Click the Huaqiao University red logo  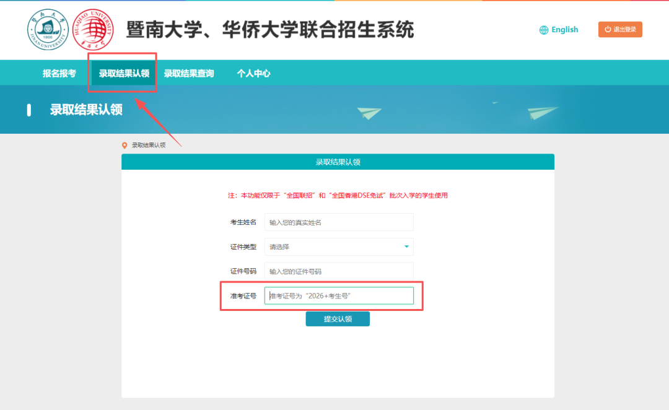click(93, 30)
